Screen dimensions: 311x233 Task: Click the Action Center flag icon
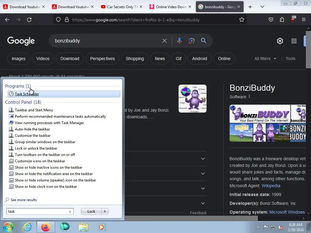point(265,227)
